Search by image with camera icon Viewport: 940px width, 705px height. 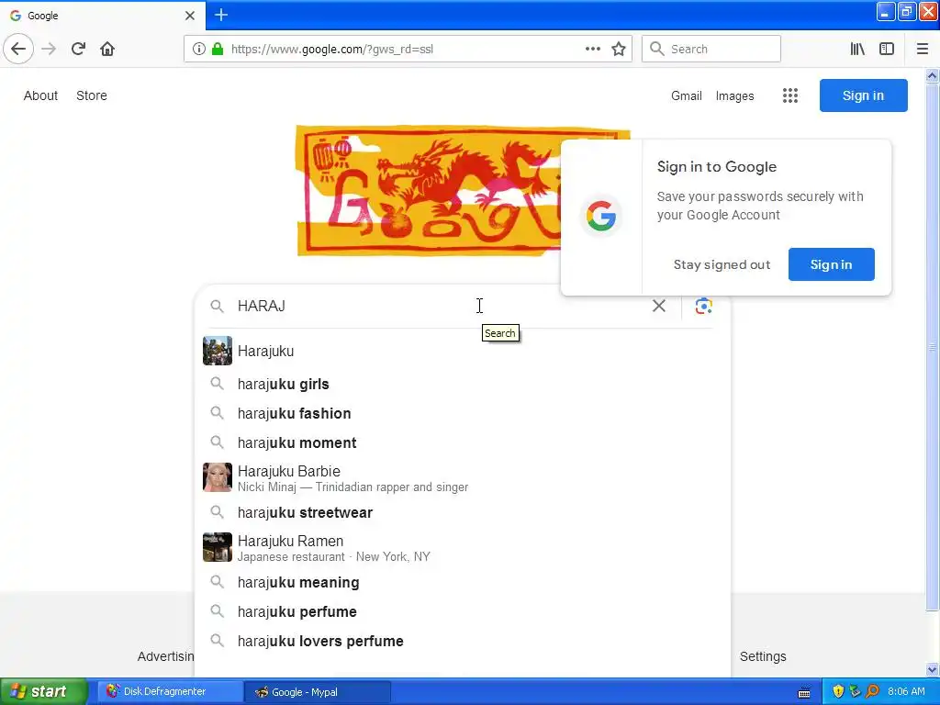704,306
